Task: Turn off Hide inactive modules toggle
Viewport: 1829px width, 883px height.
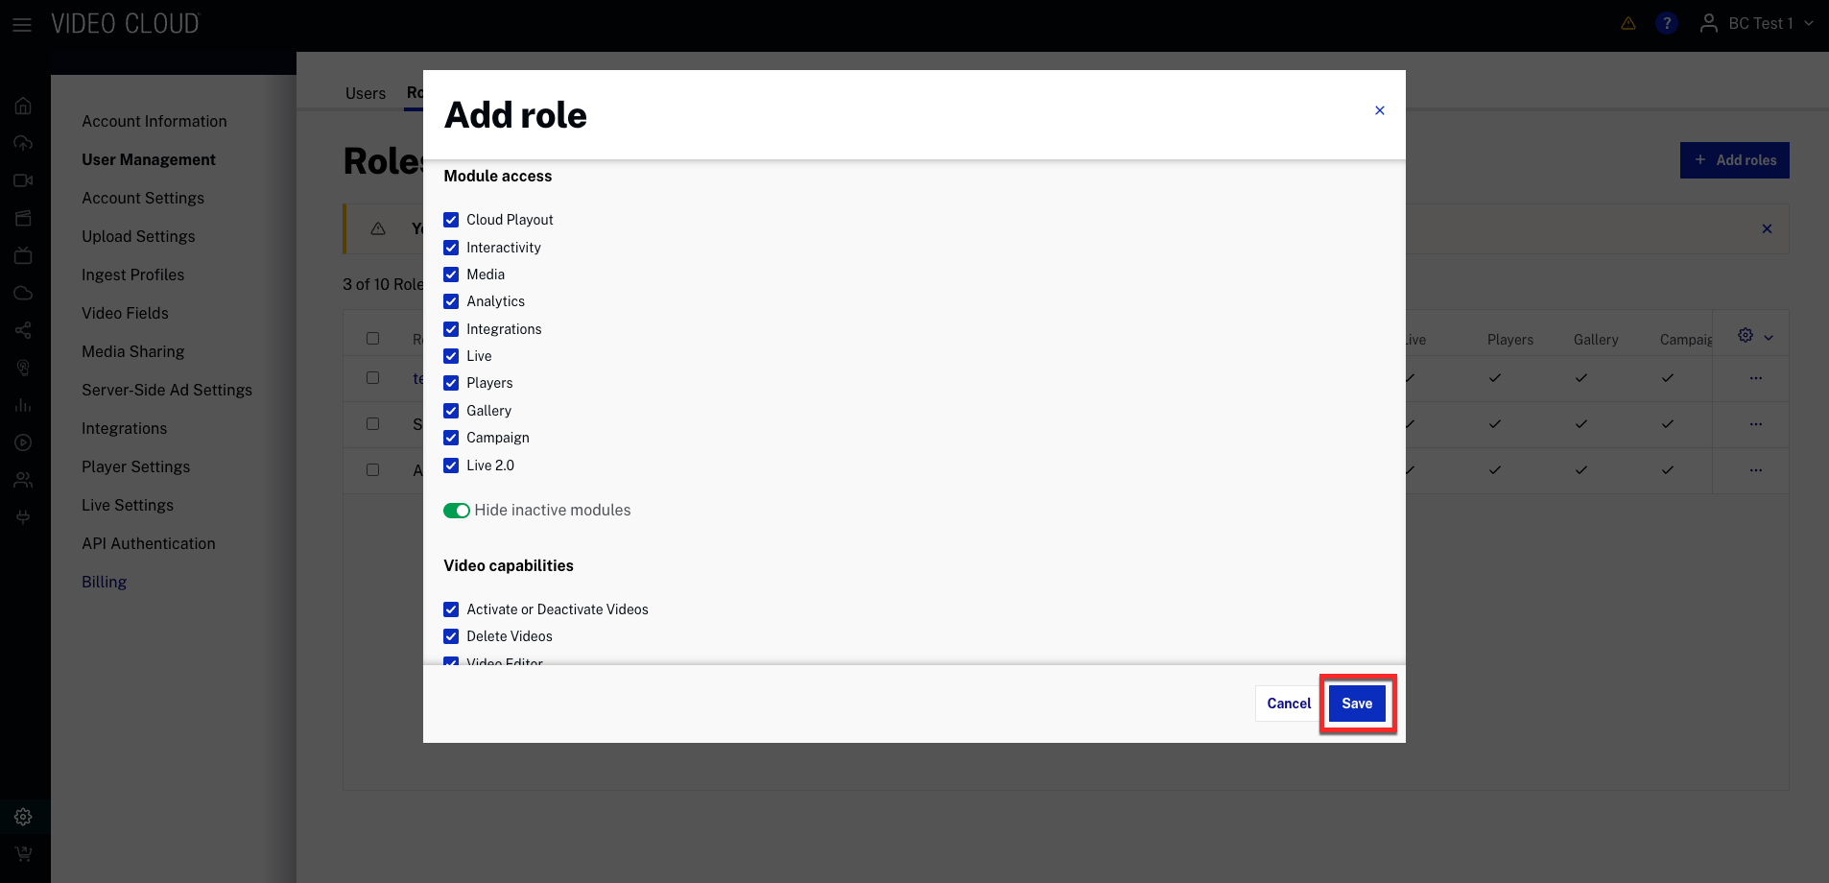Action: 457,511
